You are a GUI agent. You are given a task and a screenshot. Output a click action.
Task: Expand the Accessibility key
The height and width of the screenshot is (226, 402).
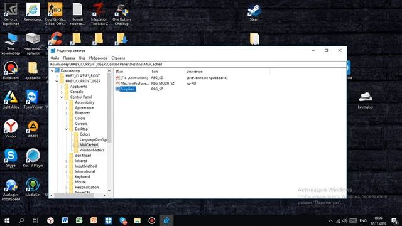[x=67, y=102]
